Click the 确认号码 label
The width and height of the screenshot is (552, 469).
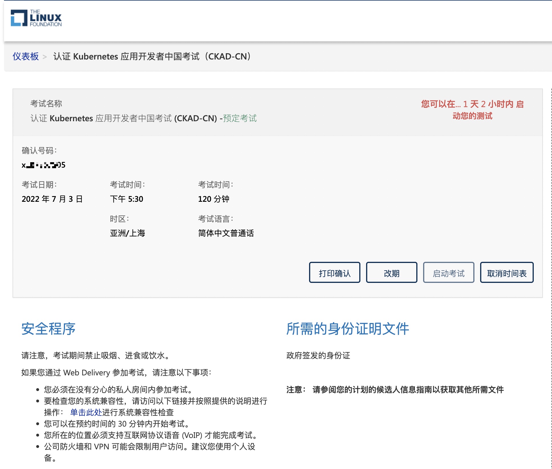pyautogui.click(x=39, y=151)
